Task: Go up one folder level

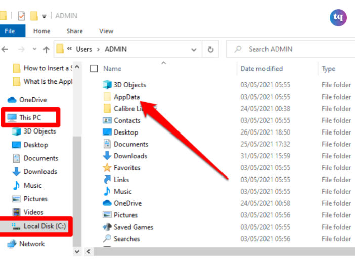Action: [46, 49]
